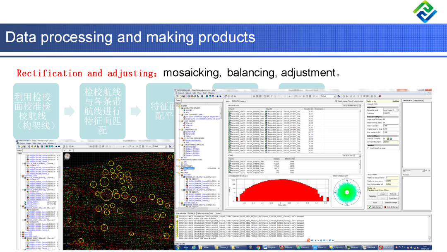447x252 pixels.
Task: Open the Project menu in Scan Data Adjustment window
Action: pos(181,93)
